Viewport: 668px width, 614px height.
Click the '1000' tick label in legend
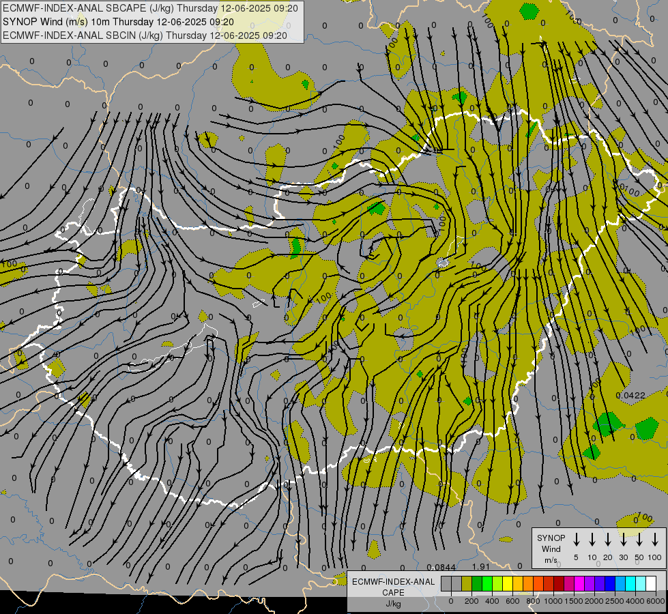pos(553,601)
